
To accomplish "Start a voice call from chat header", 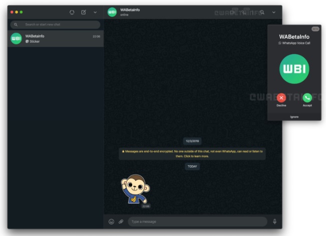I will [244, 12].
